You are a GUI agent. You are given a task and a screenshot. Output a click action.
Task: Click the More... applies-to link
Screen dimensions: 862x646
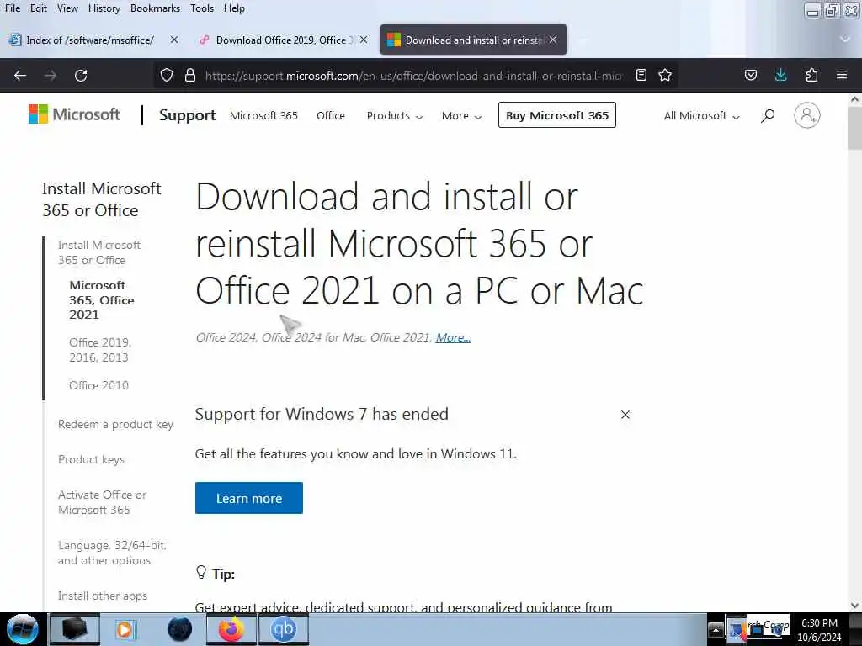[453, 337]
